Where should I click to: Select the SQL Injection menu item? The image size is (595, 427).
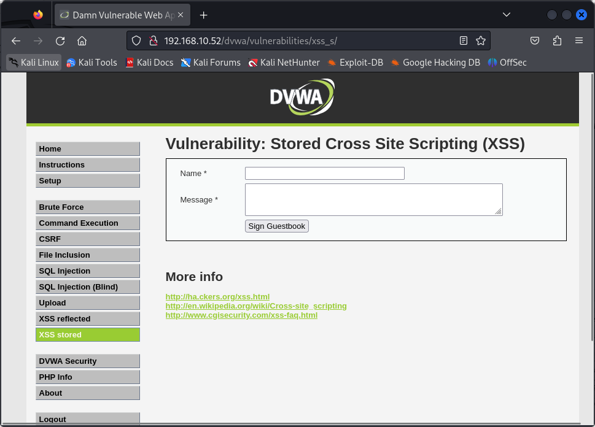click(x=88, y=271)
